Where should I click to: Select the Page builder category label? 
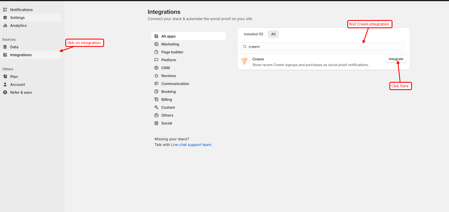[172, 52]
